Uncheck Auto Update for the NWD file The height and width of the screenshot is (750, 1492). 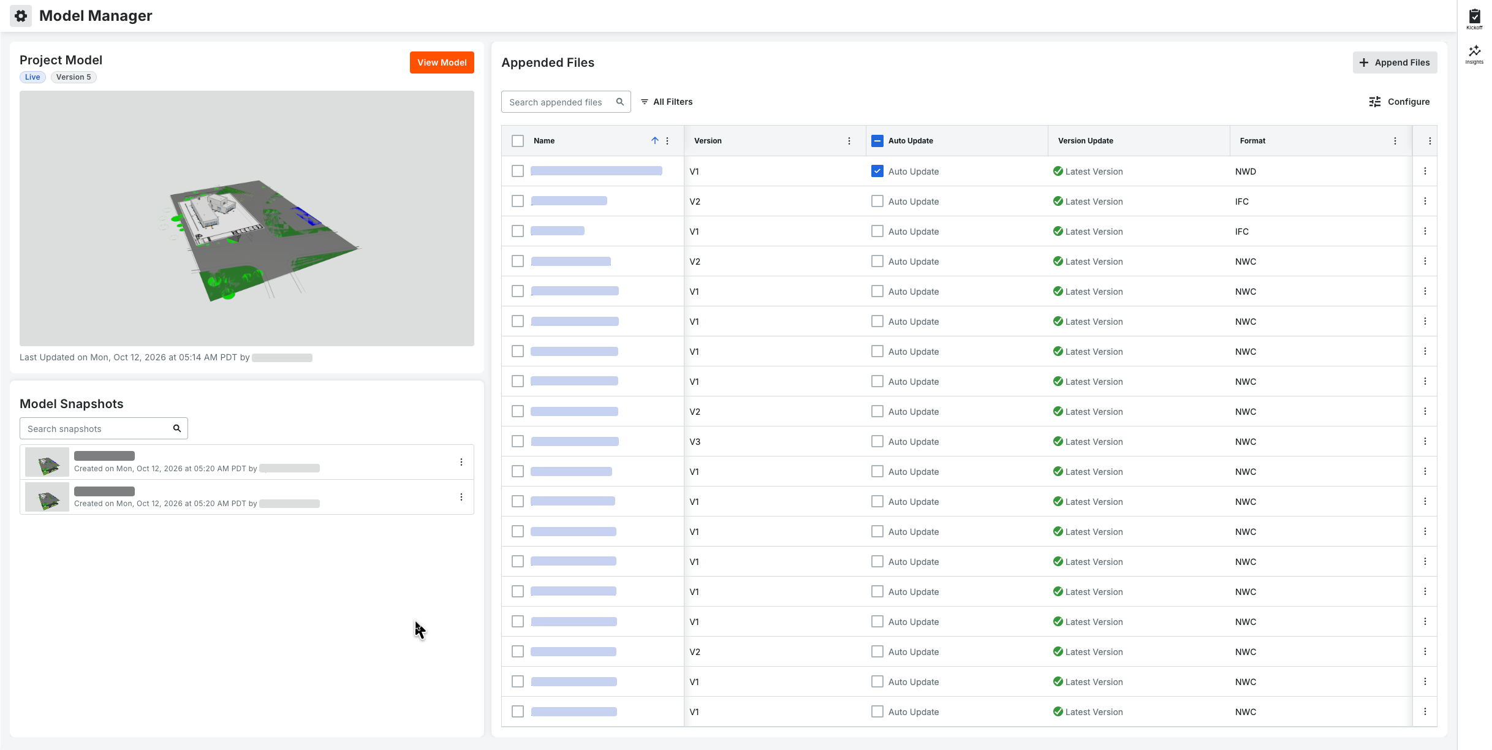point(877,171)
